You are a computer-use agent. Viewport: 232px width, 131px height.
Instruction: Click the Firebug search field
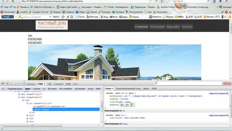point(188,83)
